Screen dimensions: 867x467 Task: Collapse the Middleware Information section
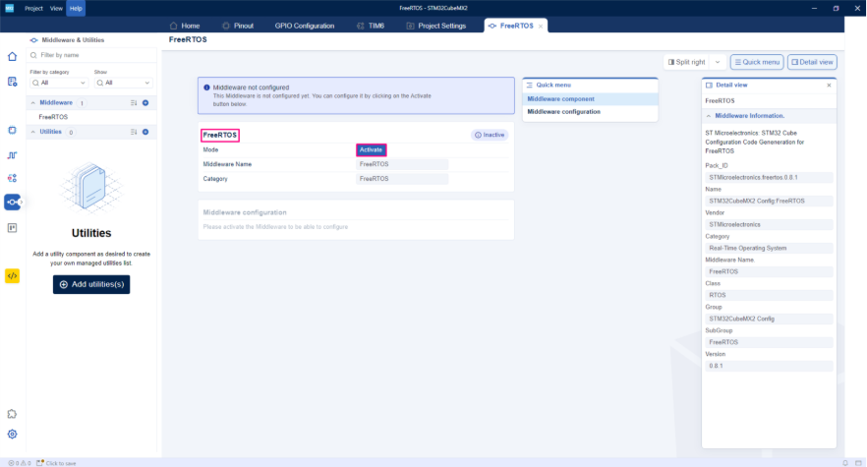tap(709, 116)
